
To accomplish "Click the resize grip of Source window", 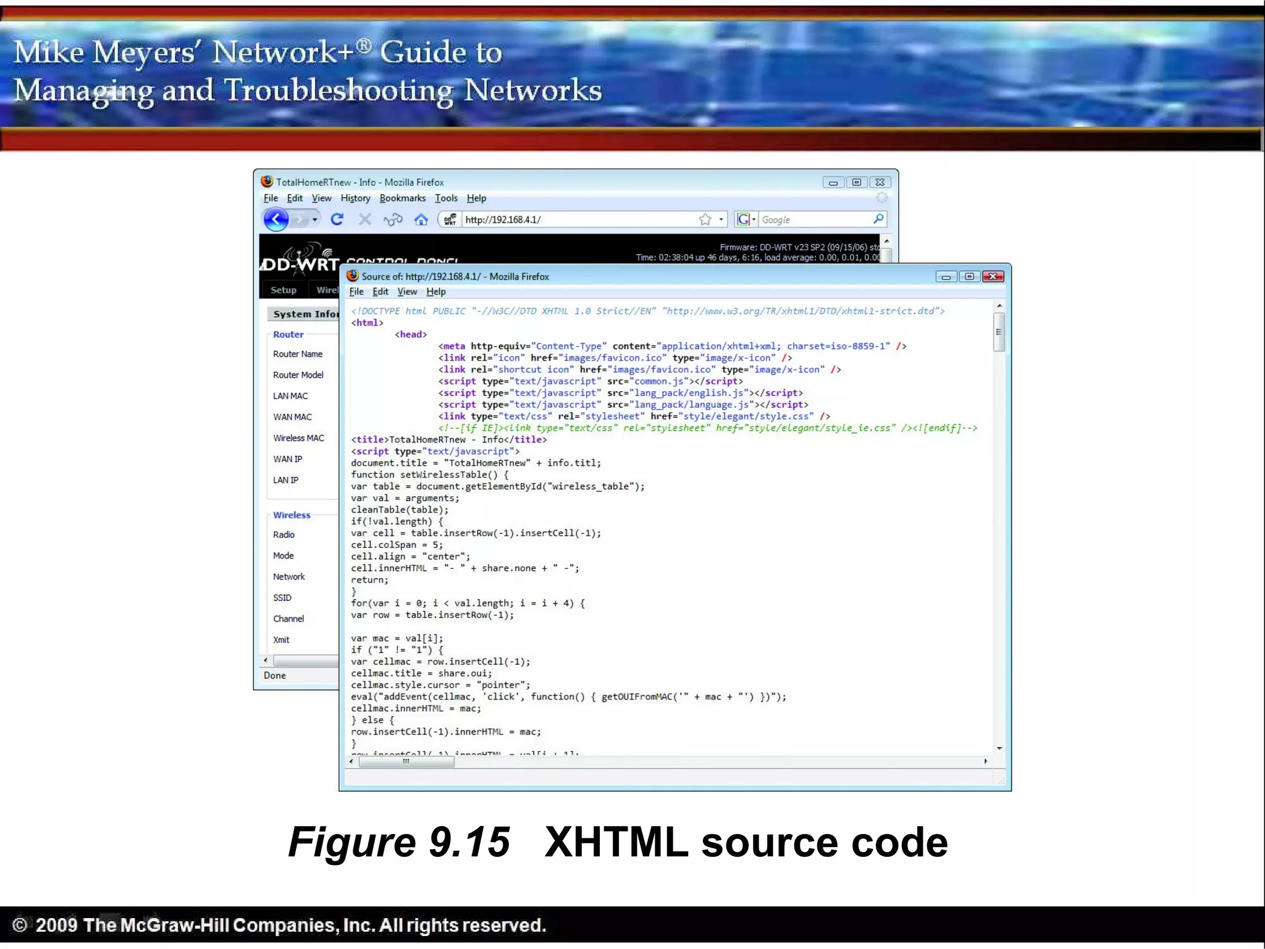I will (x=1001, y=781).
